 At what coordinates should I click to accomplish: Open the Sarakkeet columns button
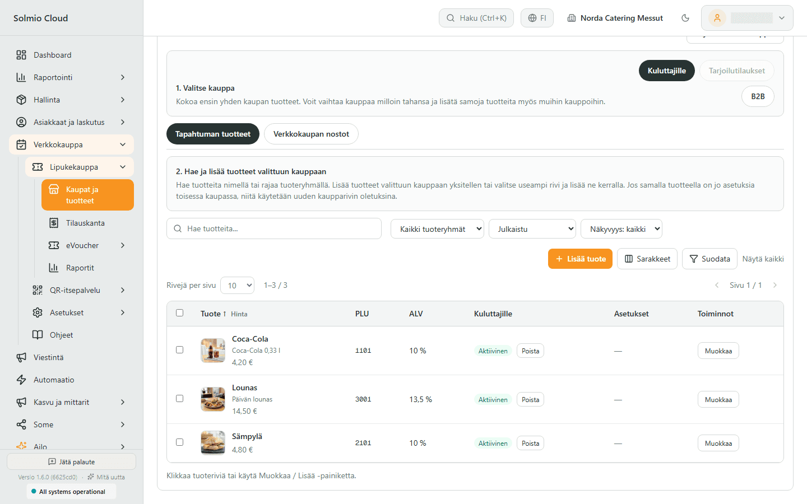click(647, 259)
